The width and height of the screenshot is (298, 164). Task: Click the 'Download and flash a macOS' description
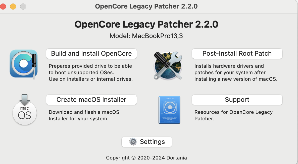84,115
